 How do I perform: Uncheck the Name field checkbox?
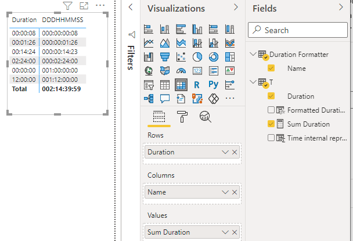coord(271,68)
